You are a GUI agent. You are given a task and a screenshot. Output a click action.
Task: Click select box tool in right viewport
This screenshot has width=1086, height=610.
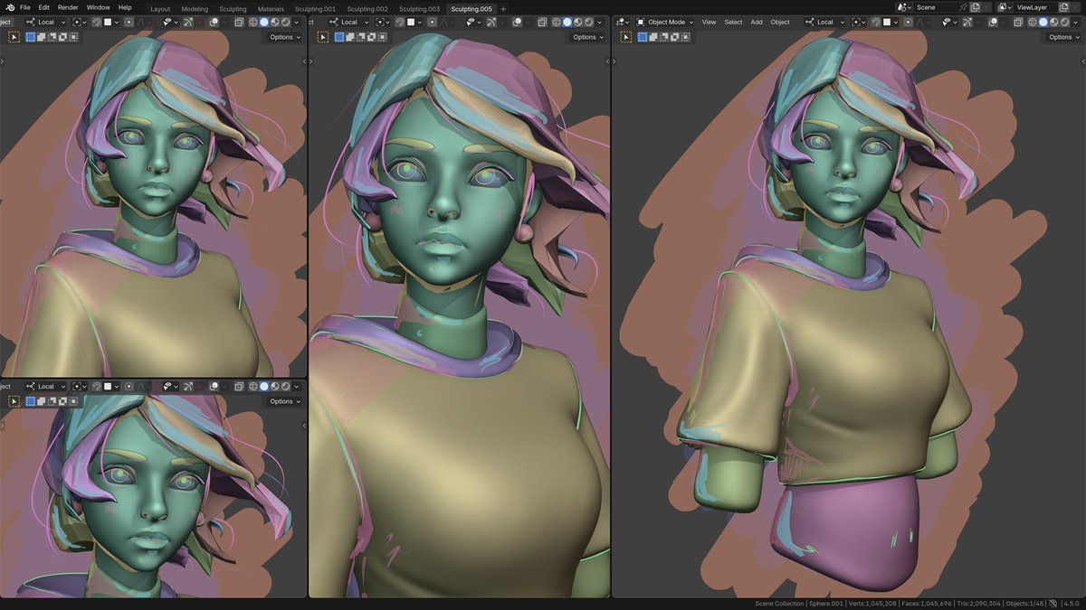click(626, 37)
